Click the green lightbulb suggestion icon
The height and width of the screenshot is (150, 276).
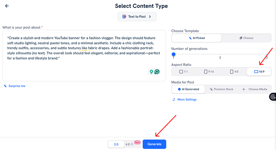coord(151,71)
